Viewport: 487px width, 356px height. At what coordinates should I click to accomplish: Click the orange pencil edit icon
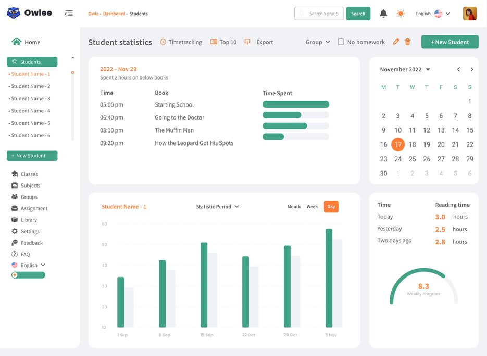(396, 42)
